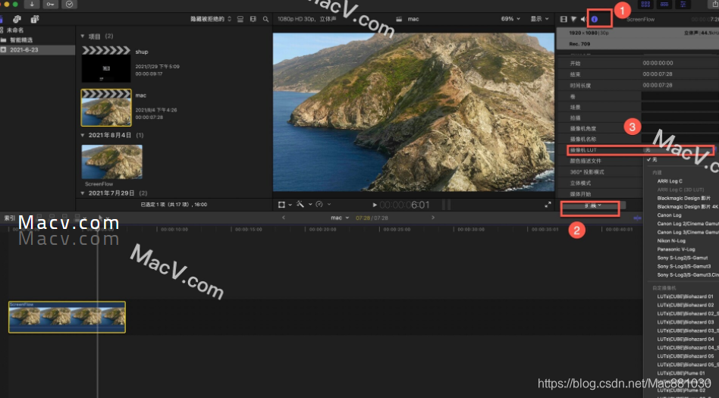
Task: Click the clip grouping options icon
Action: pyautogui.click(x=253, y=19)
